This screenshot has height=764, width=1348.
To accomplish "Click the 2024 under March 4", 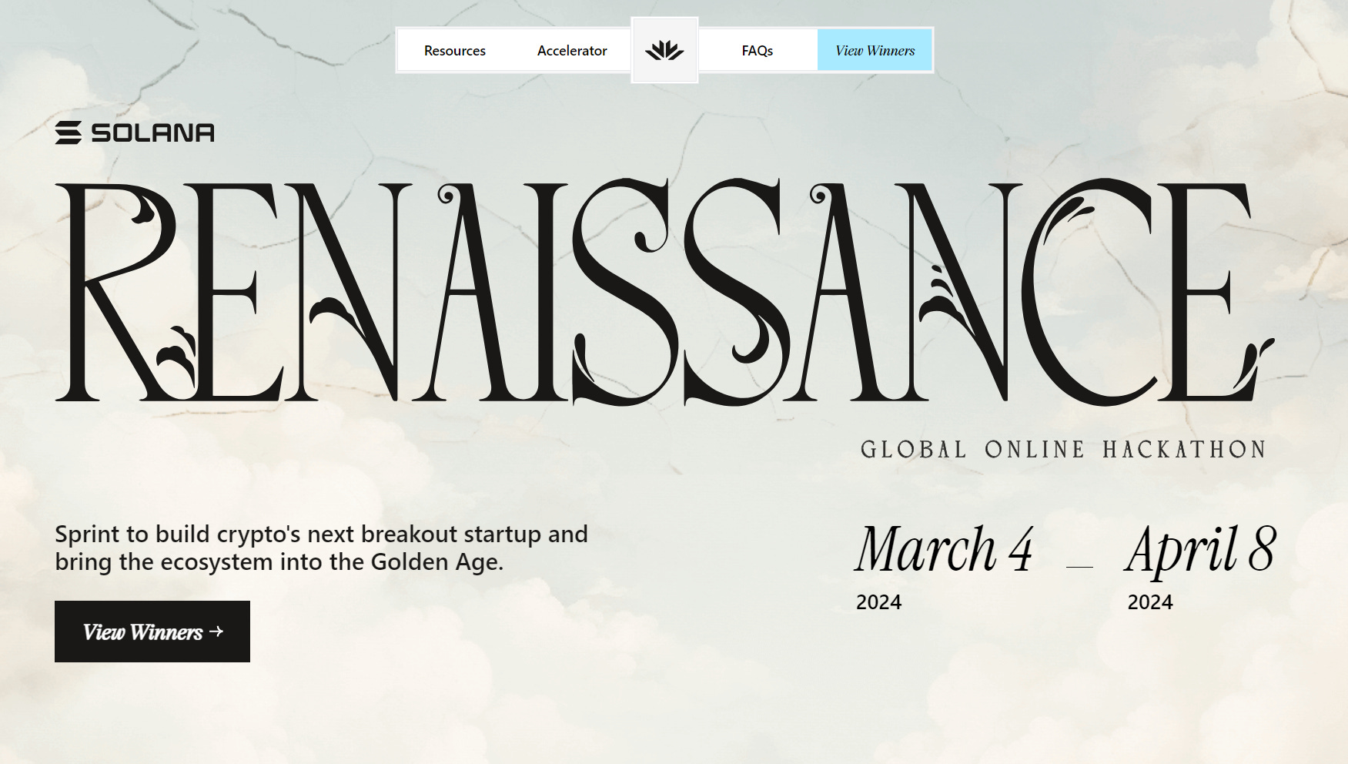I will [878, 602].
